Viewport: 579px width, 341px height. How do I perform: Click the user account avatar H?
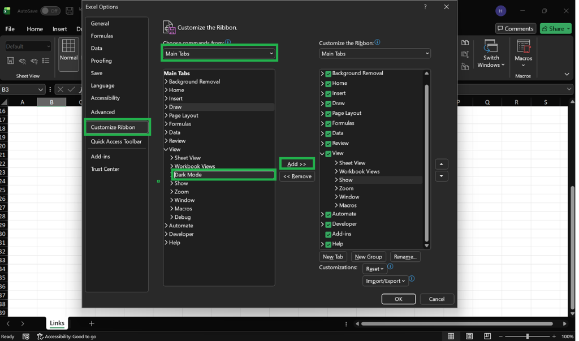click(x=500, y=11)
